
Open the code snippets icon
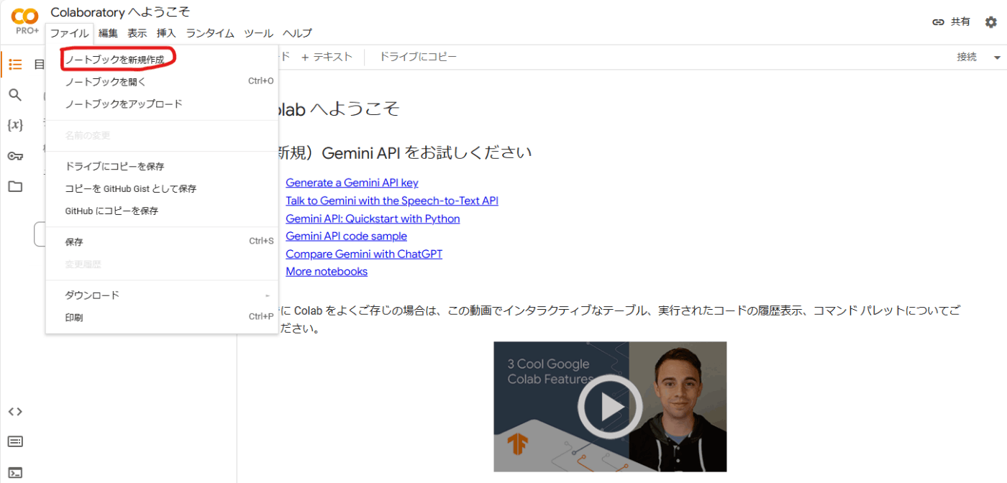click(15, 412)
